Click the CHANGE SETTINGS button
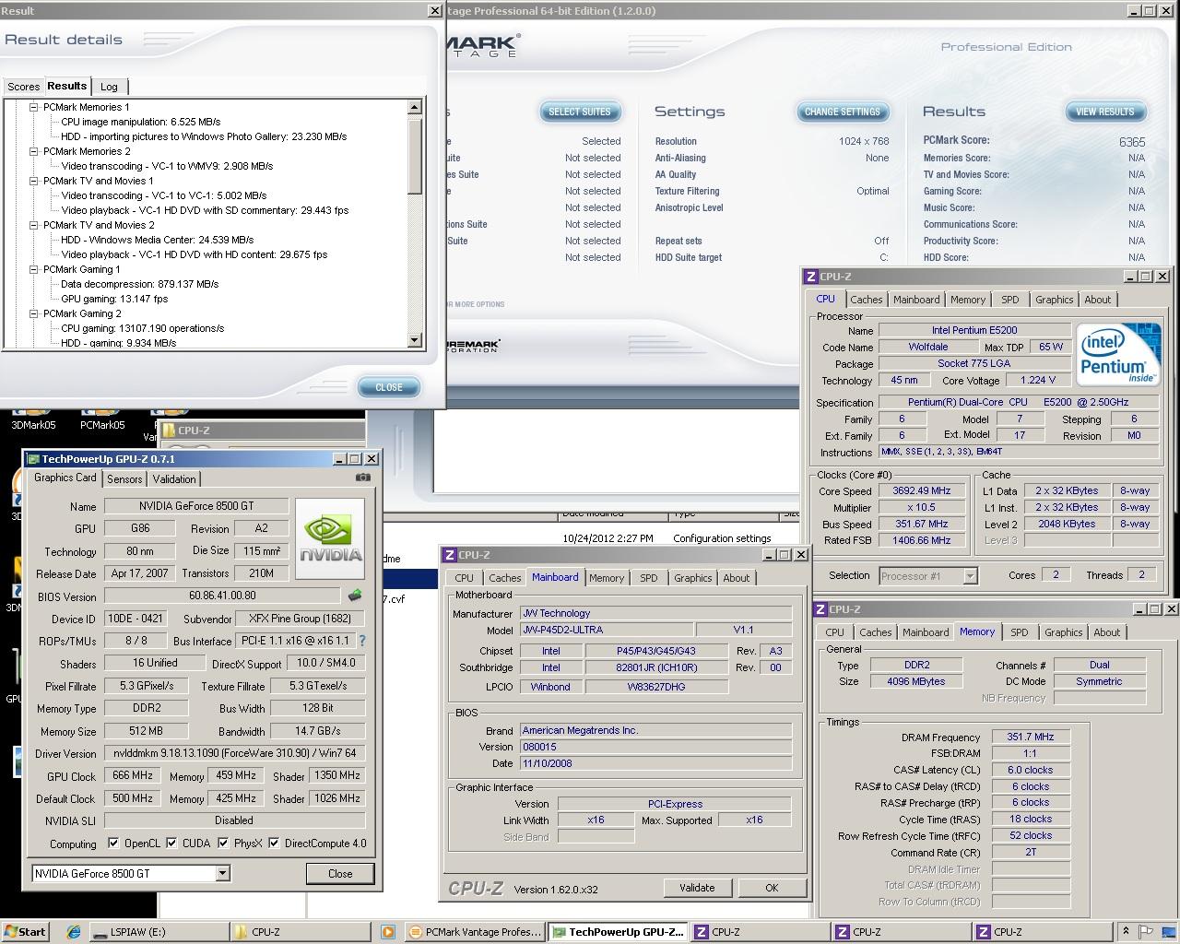The width and height of the screenshot is (1180, 944). (843, 112)
